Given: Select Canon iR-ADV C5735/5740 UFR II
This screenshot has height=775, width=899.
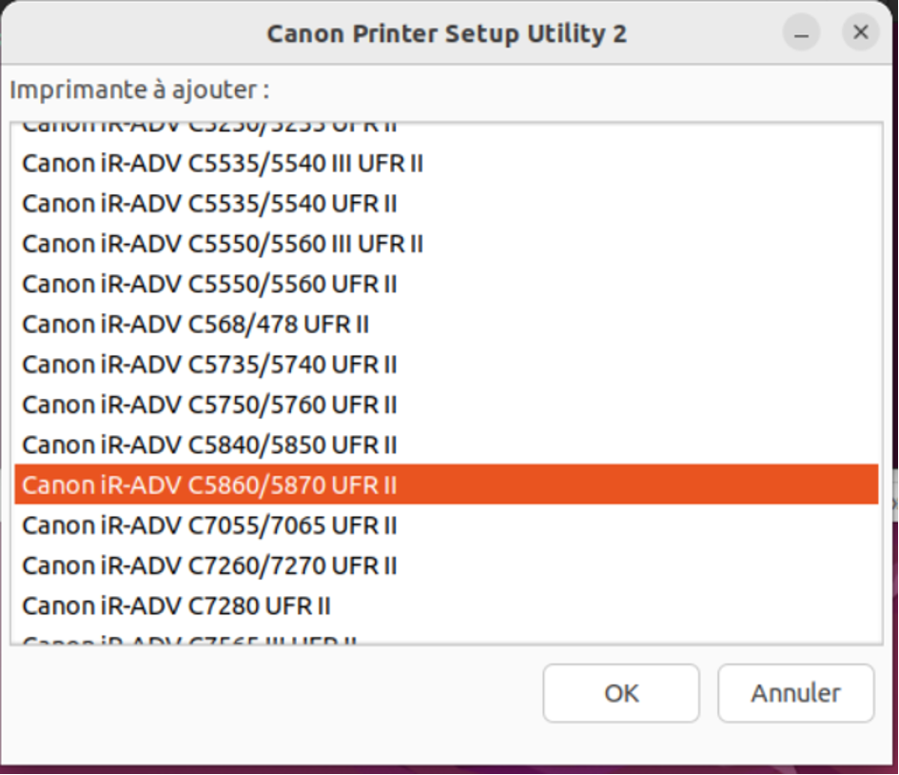Looking at the screenshot, I should coord(209,365).
